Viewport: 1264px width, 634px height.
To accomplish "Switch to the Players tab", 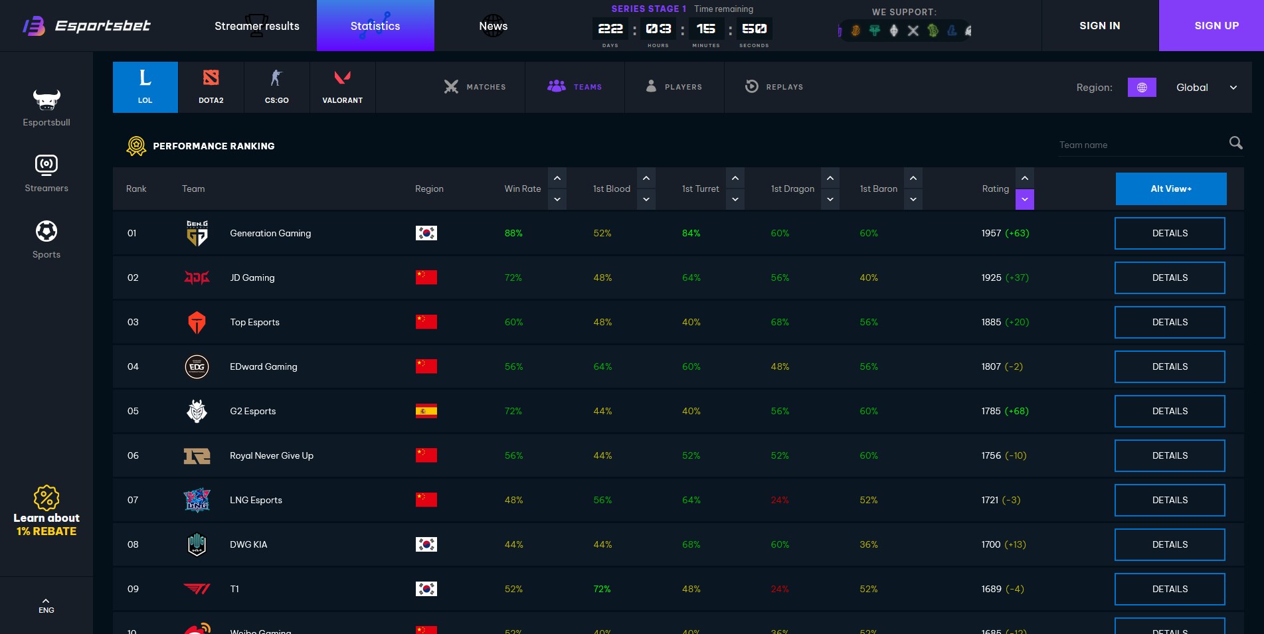I will coord(674,86).
